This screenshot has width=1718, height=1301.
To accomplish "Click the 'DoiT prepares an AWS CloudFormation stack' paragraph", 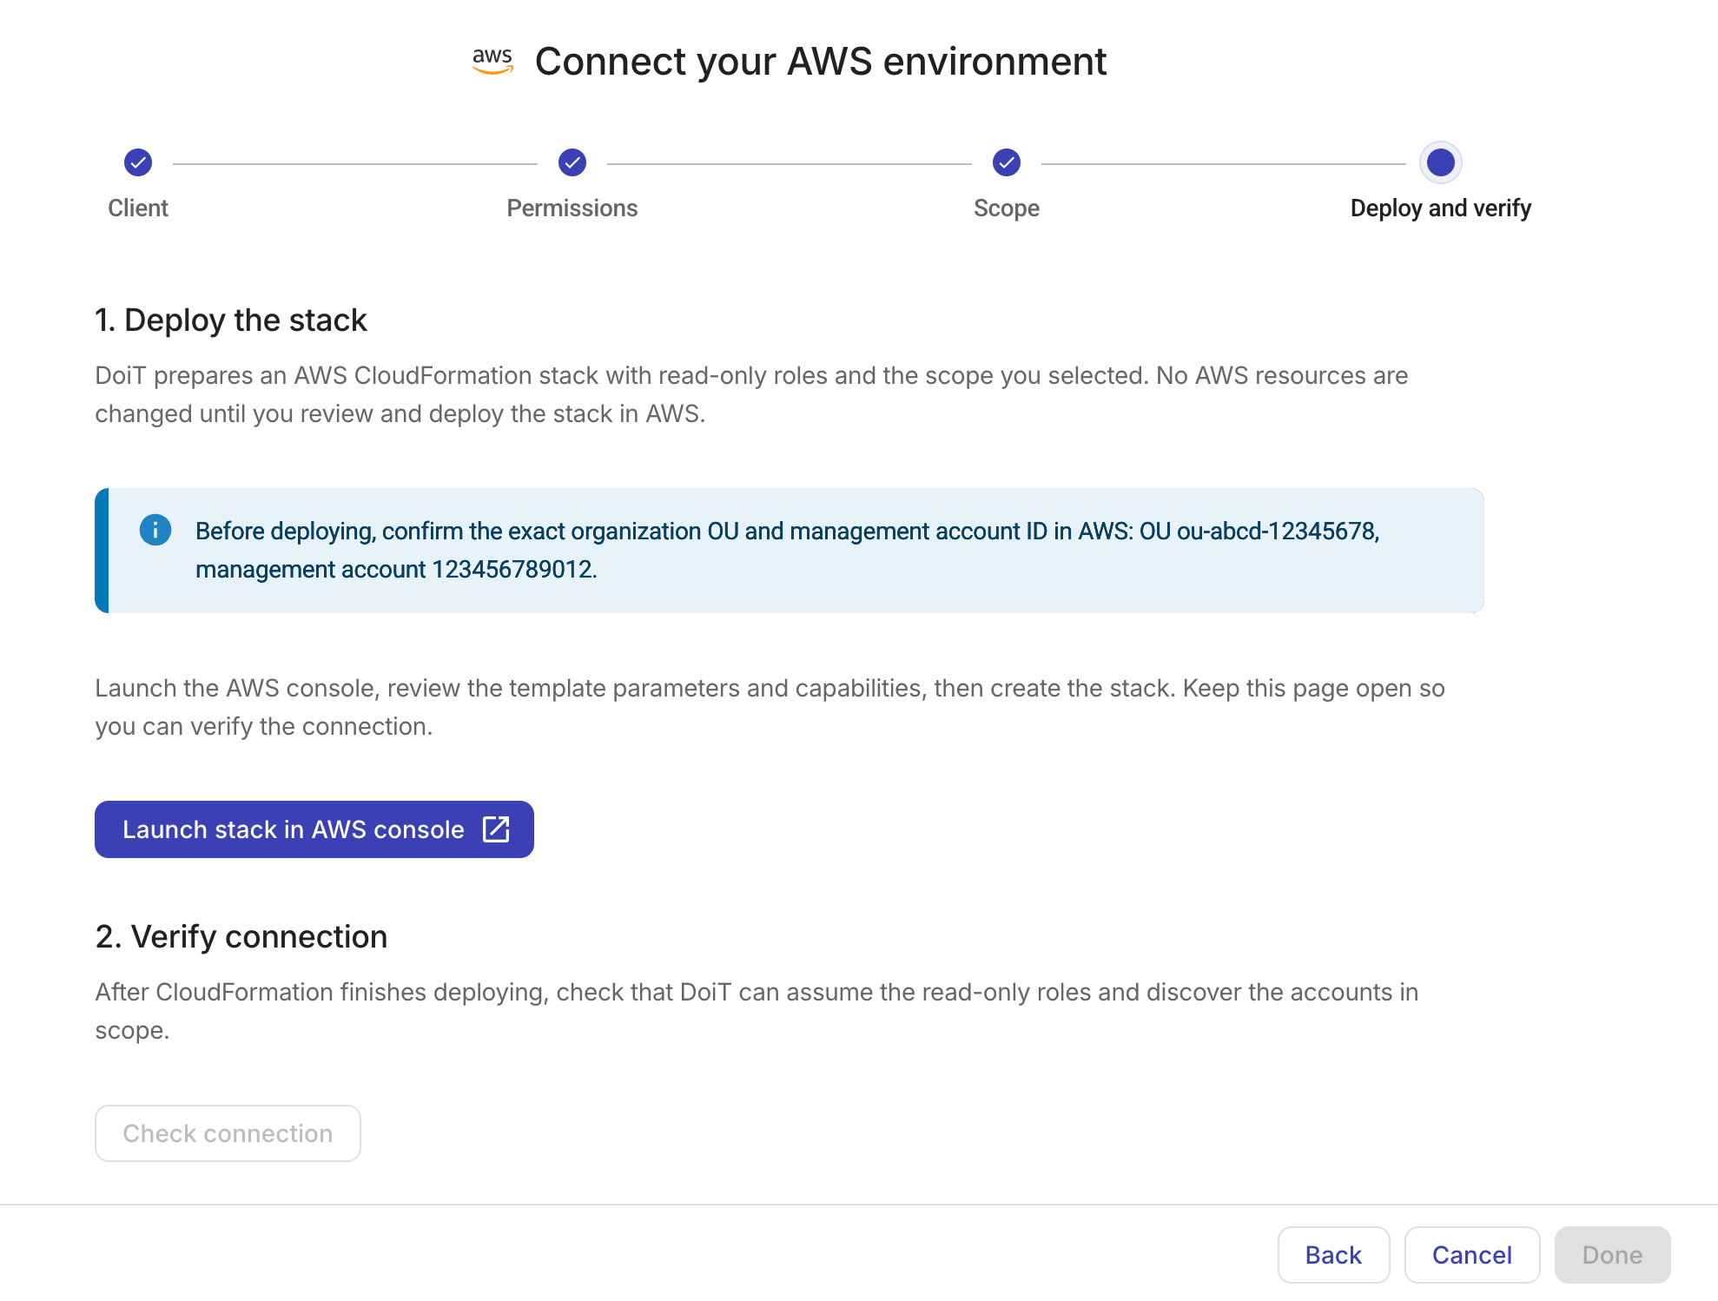I will [x=751, y=394].
